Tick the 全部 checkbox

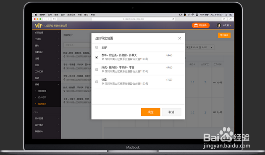tap(97, 47)
